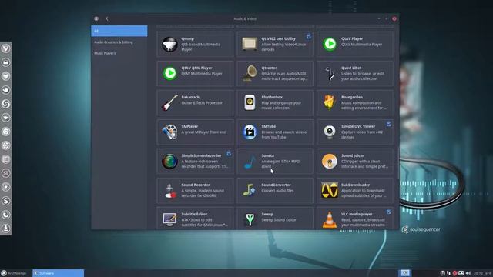Open the Sound Juicer CD ripper entry
Viewport: 493px width, 277px height.
(x=355, y=161)
